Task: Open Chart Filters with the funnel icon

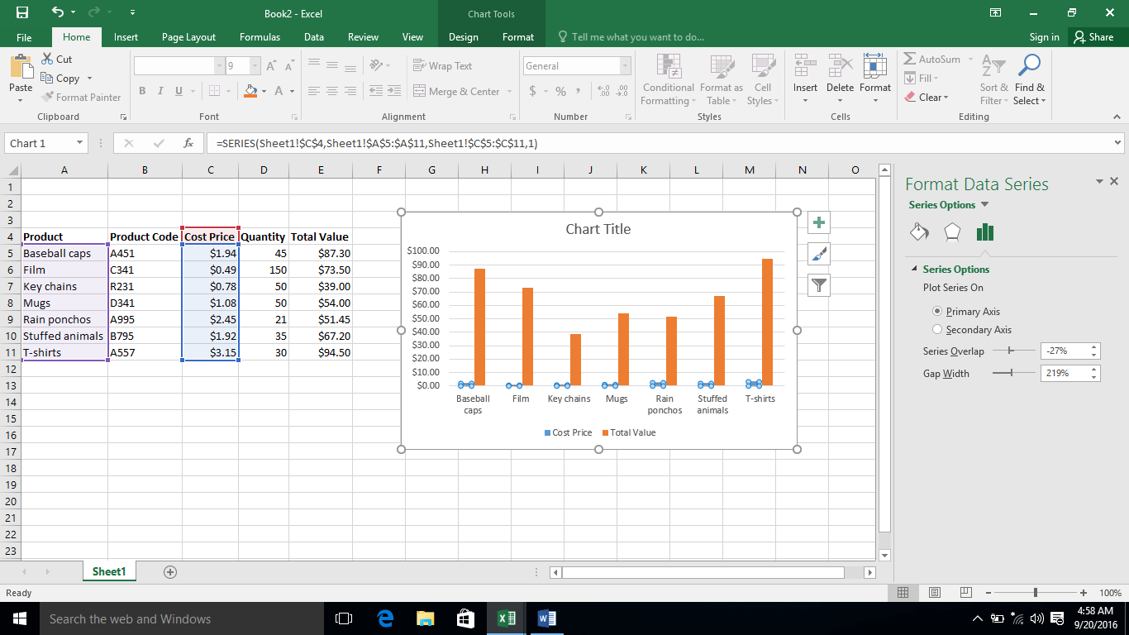Action: click(818, 285)
